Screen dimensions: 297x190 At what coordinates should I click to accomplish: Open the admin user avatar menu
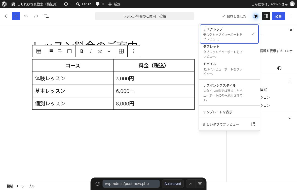[292, 4]
